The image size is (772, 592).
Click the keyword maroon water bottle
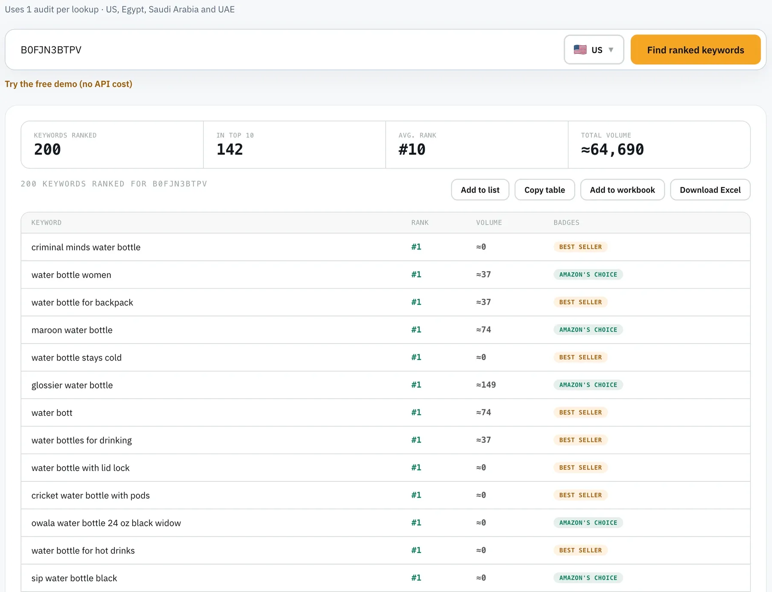click(x=72, y=330)
